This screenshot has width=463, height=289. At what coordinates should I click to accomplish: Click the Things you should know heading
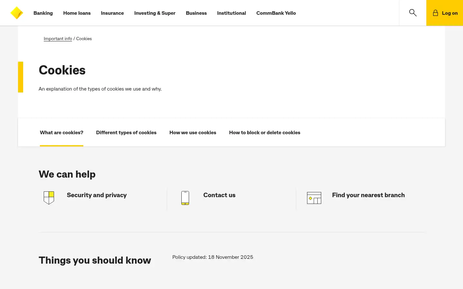click(95, 260)
